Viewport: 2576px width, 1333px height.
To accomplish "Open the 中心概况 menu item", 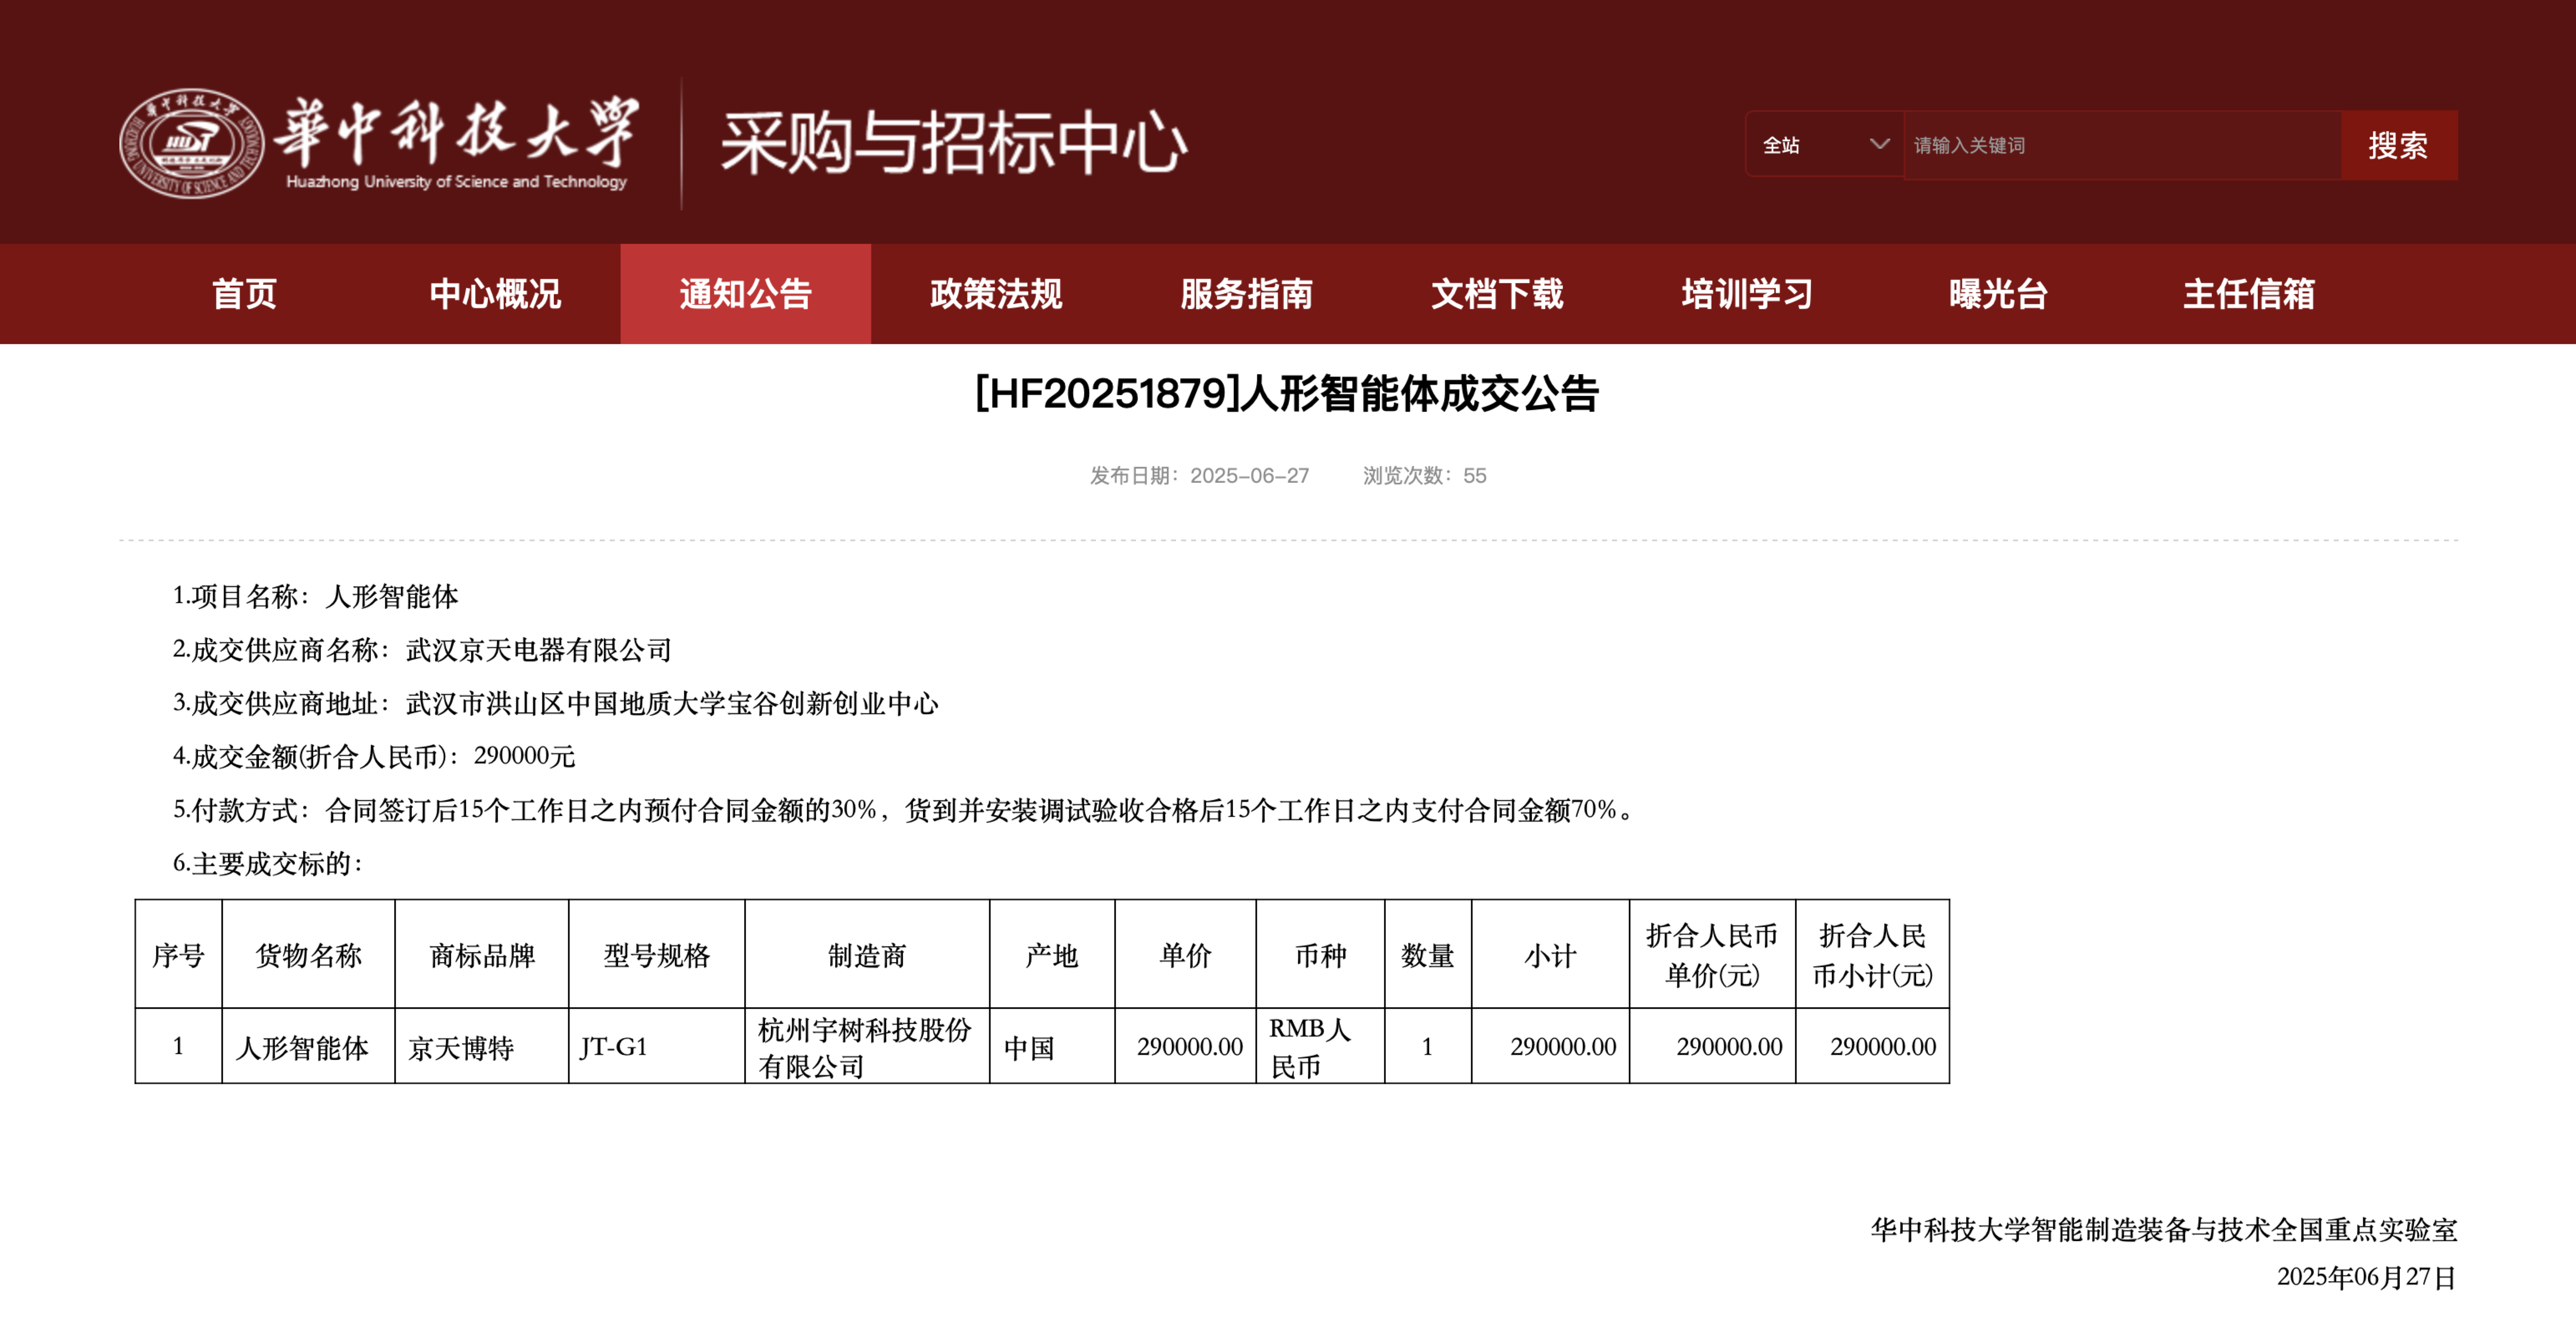I will tap(495, 294).
